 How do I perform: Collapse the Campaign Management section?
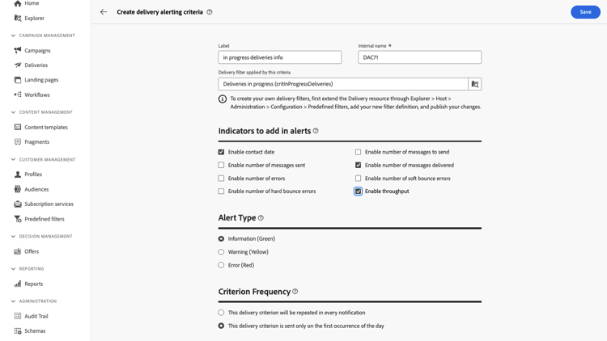13,36
